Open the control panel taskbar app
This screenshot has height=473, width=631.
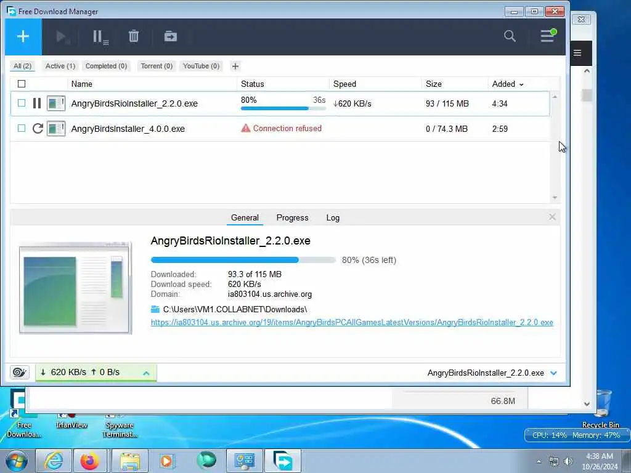pos(245,461)
